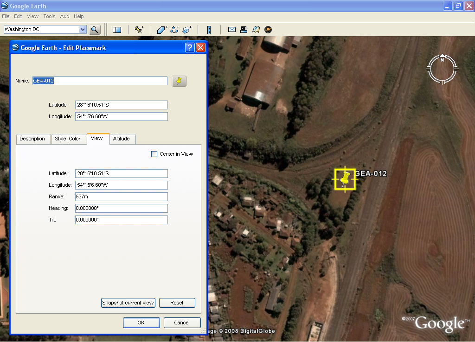Open the Edit menu
Viewport: 475px width, 342px height.
pyautogui.click(x=18, y=16)
